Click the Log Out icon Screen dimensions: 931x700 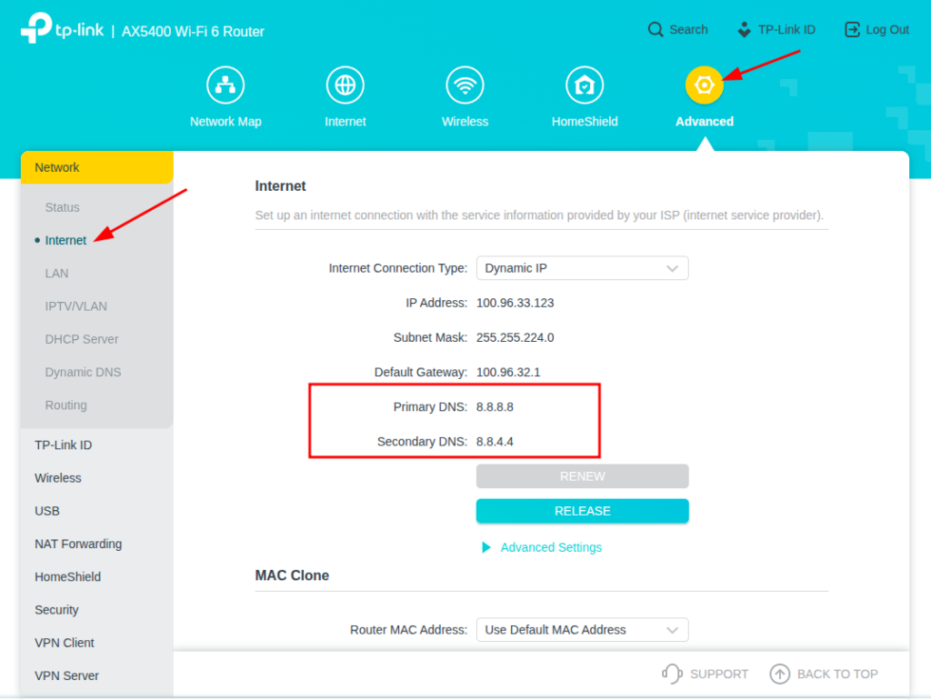852,30
